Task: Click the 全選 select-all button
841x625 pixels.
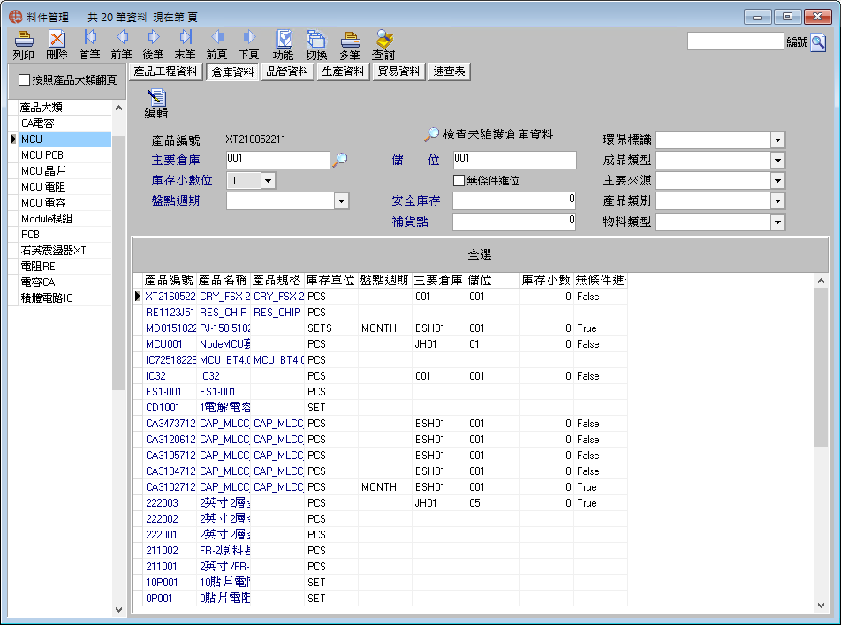Action: coord(480,254)
